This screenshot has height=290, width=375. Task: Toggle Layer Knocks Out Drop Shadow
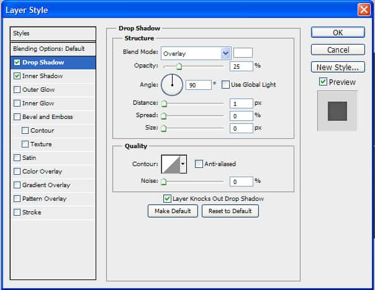(167, 199)
